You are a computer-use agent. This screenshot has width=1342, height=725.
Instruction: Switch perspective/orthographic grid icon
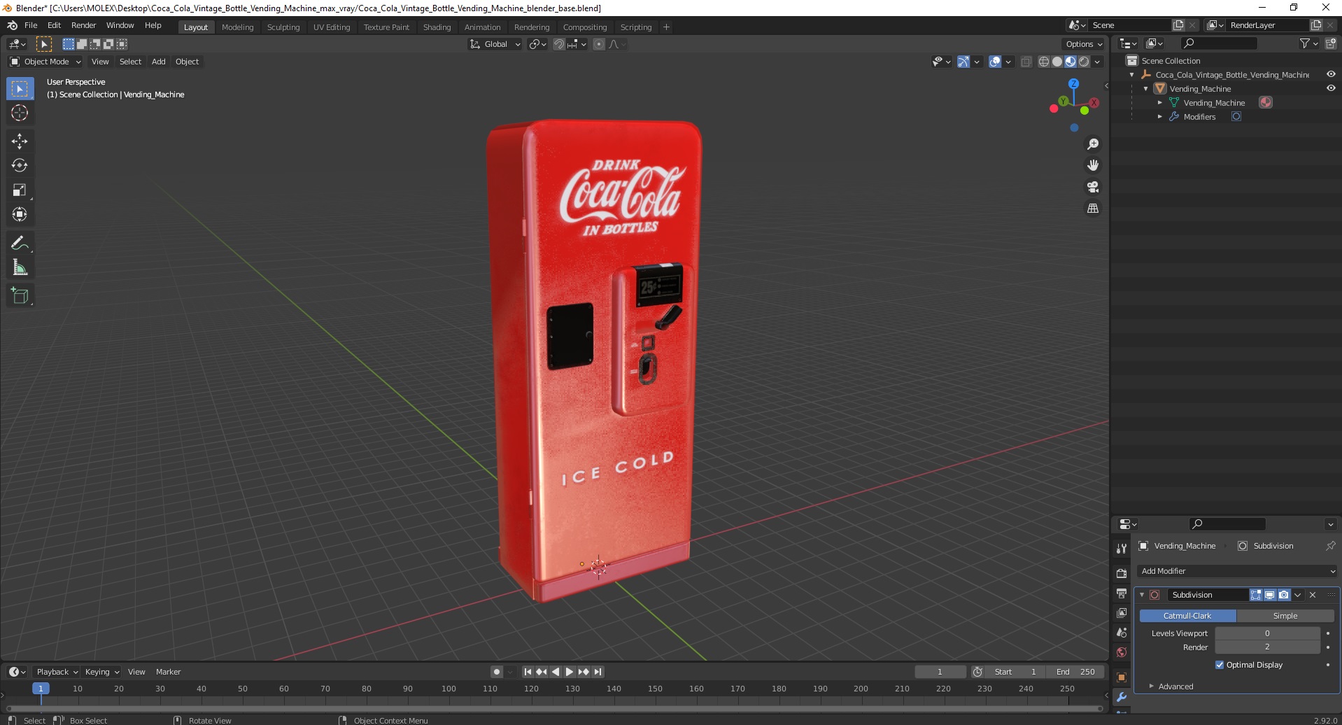[1092, 209]
